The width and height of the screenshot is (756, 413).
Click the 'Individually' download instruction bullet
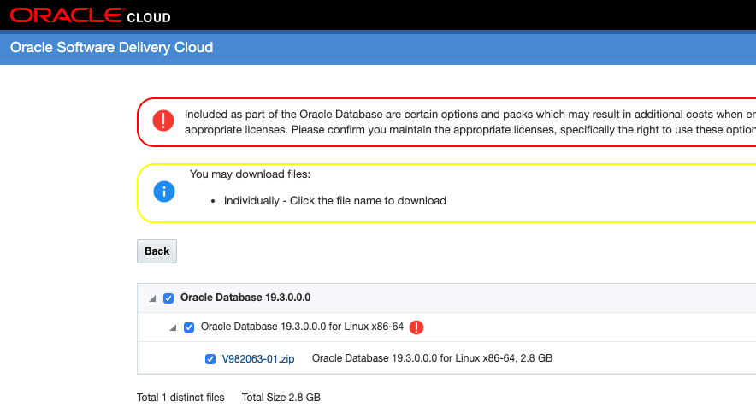[334, 201]
